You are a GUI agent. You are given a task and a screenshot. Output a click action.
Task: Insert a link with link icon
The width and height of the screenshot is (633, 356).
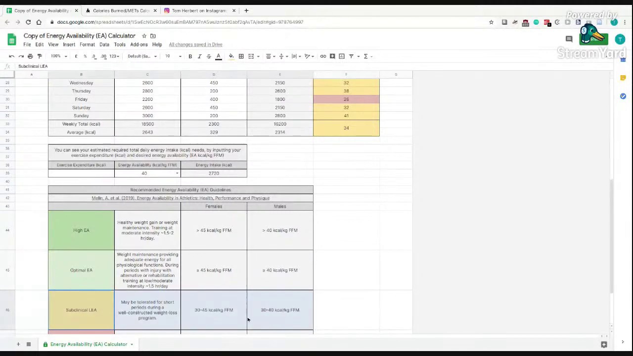click(x=323, y=56)
